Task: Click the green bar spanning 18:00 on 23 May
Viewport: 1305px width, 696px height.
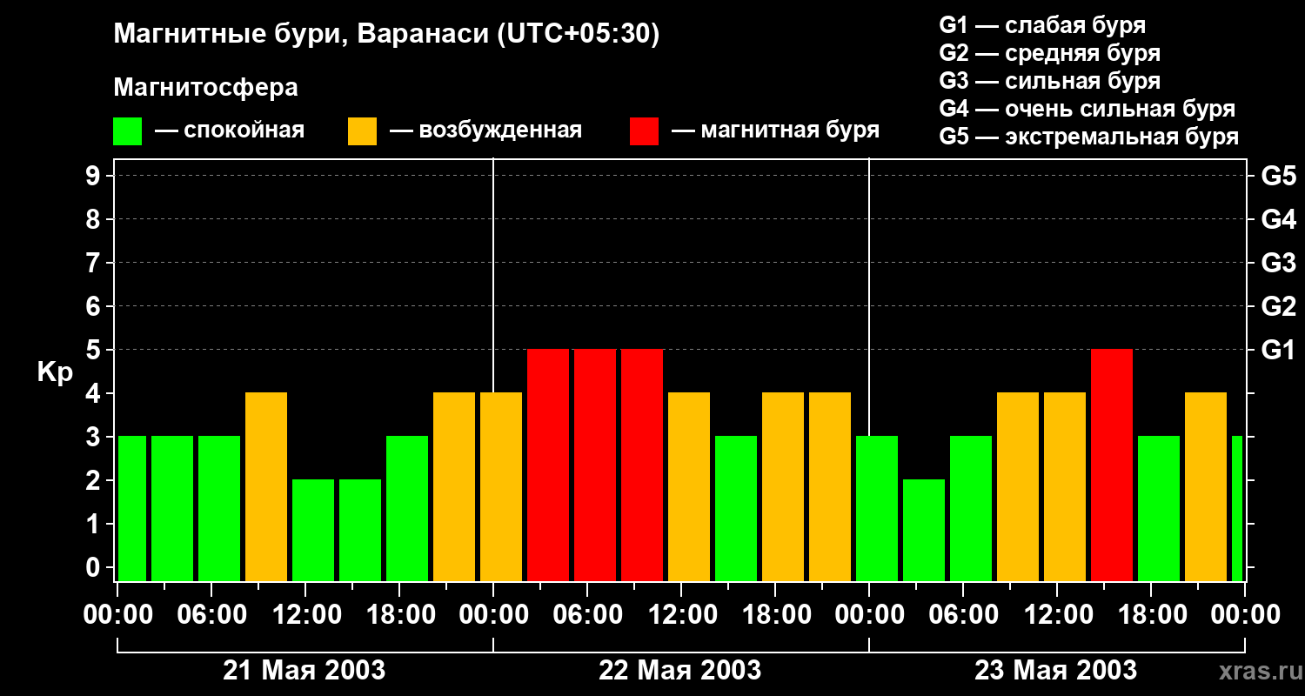Action: coord(1159,508)
